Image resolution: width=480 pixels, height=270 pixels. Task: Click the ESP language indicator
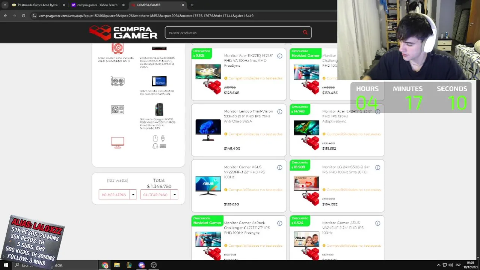[458, 265]
